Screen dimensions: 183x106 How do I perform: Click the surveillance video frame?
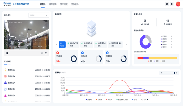coord(26,35)
